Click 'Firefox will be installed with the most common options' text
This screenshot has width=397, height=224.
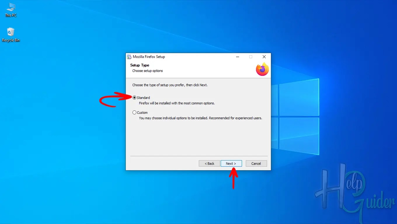click(177, 103)
